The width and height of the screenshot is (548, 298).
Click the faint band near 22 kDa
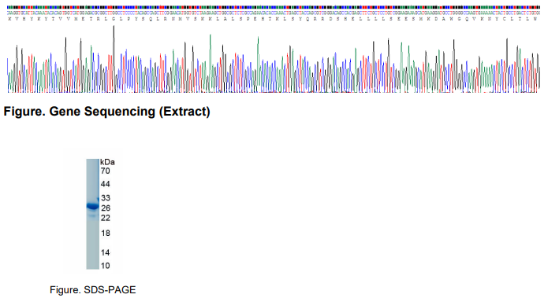pos(92,216)
